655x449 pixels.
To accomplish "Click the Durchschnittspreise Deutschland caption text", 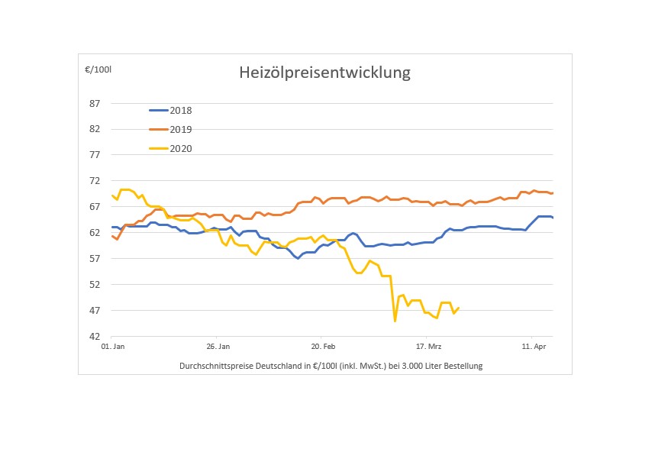I will point(331,366).
